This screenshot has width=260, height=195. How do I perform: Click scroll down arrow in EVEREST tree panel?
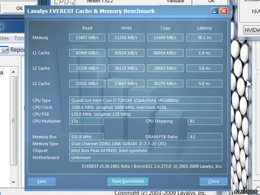click(13, 182)
